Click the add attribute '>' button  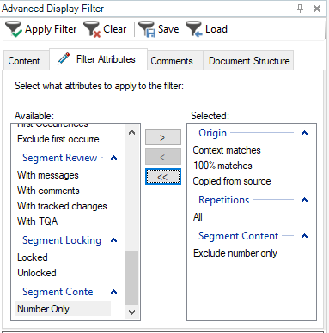tap(163, 137)
